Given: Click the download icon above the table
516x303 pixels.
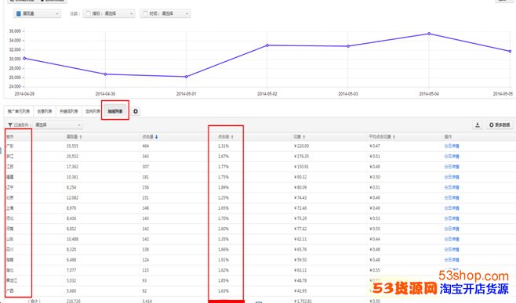Looking at the screenshot, I should click(478, 125).
